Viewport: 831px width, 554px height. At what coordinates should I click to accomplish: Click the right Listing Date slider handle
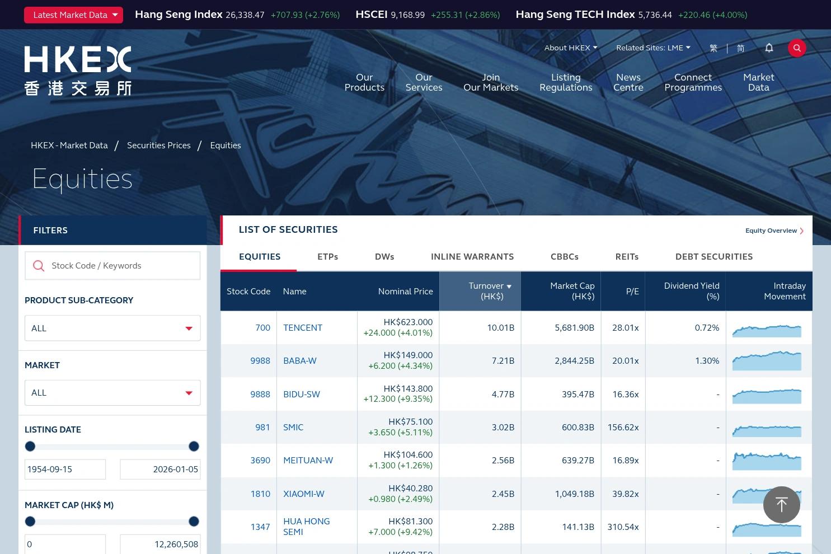pos(194,447)
